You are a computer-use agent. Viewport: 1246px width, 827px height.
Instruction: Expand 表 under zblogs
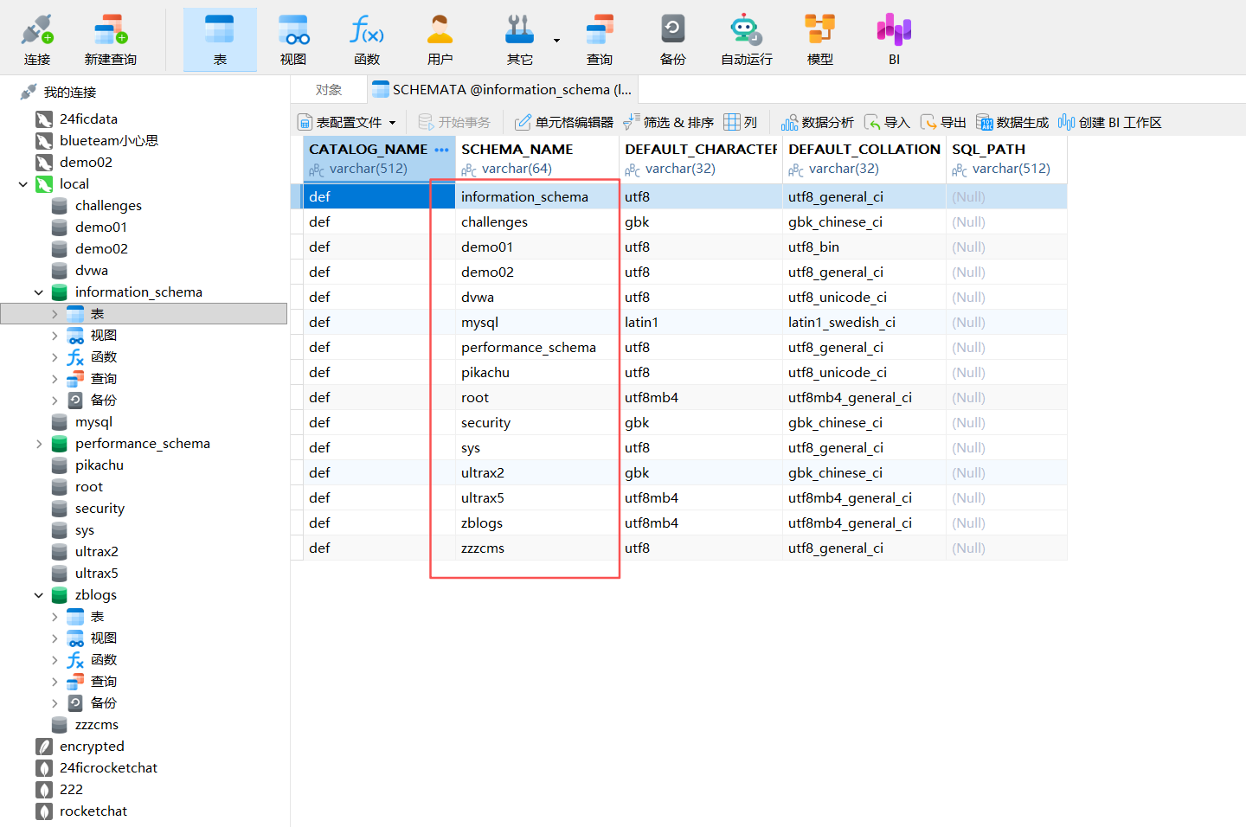point(55,617)
